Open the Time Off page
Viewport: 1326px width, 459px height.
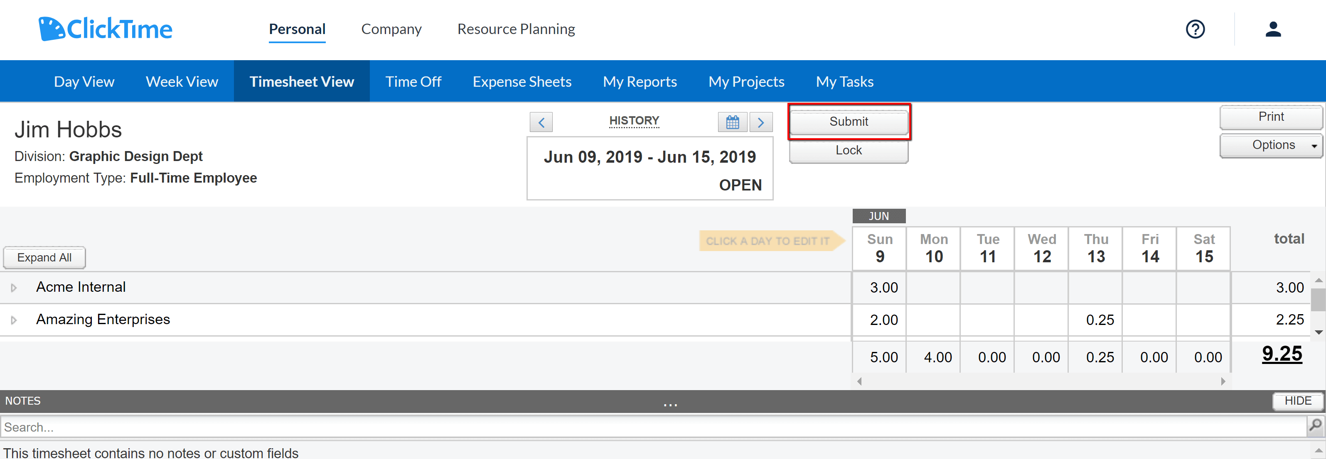coord(413,81)
